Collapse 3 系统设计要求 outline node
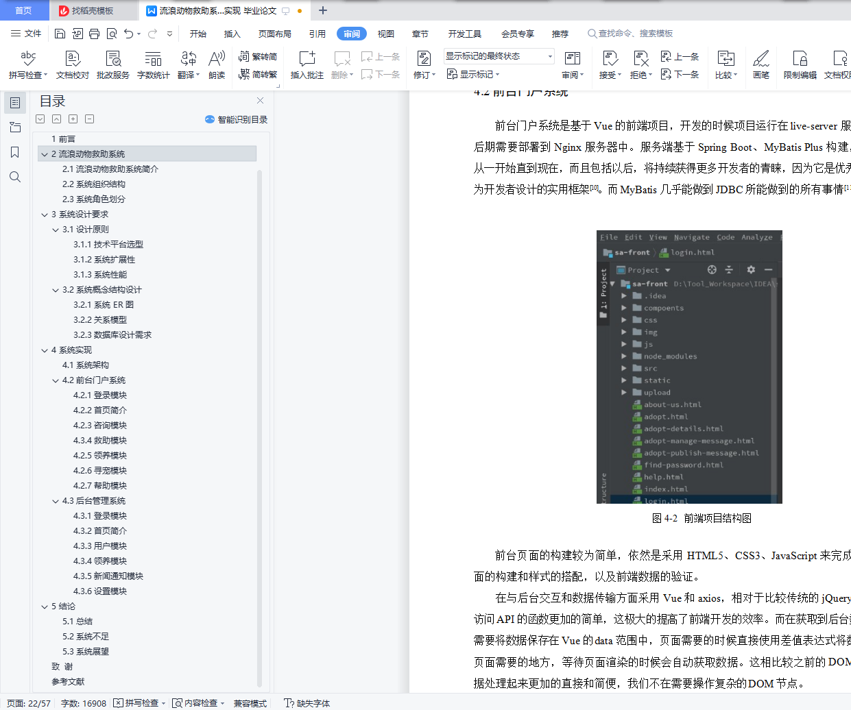 [x=45, y=215]
